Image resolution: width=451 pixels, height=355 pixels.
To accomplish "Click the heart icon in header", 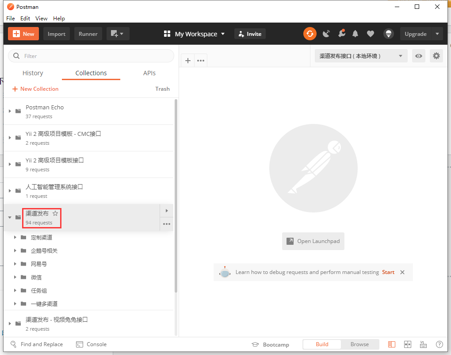I will (x=371, y=34).
